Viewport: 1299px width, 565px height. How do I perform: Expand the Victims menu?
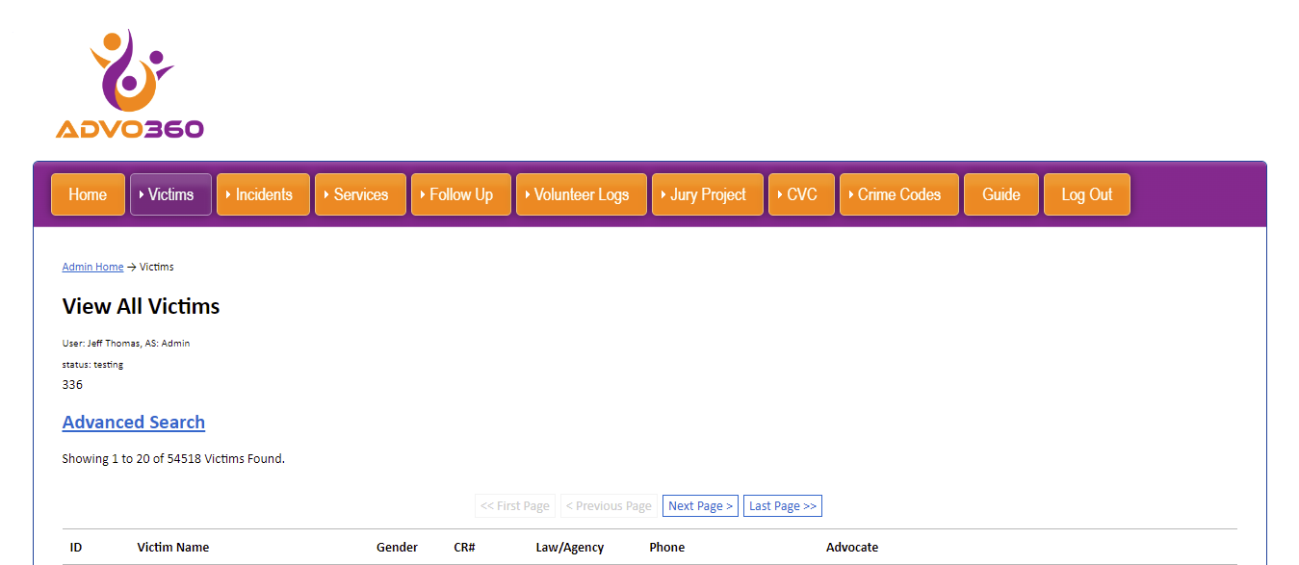pos(170,194)
